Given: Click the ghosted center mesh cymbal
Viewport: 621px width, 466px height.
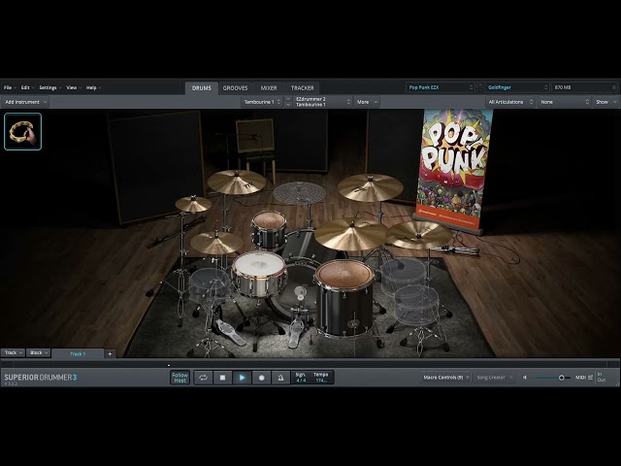Looking at the screenshot, I should (x=300, y=193).
